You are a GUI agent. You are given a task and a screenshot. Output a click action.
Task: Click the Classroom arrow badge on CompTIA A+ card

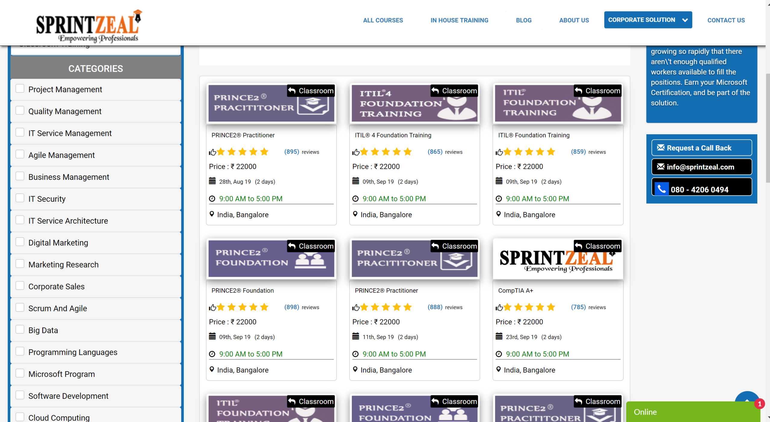point(598,246)
